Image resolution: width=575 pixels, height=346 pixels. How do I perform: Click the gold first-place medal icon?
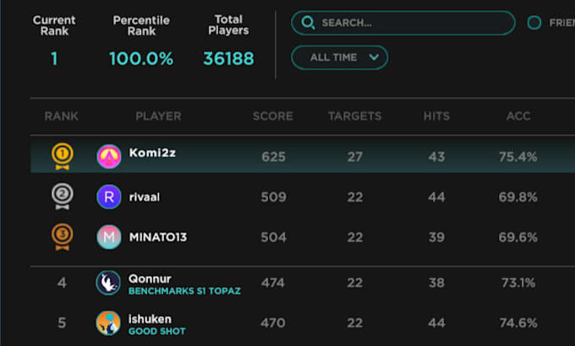(63, 155)
